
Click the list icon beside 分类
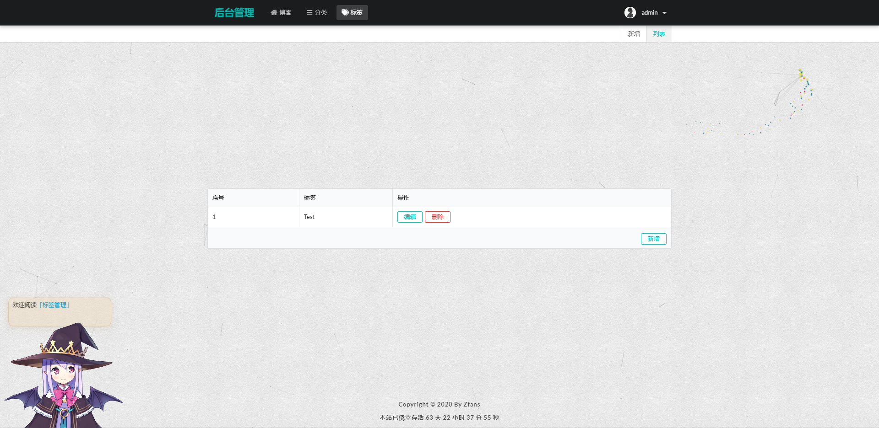pyautogui.click(x=309, y=13)
